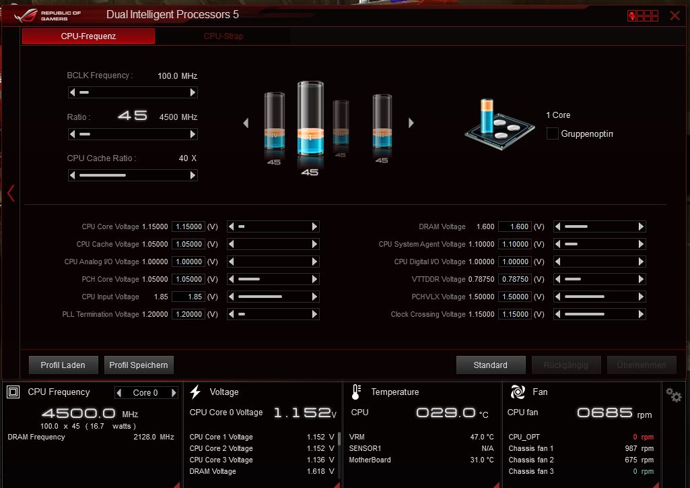Image resolution: width=690 pixels, height=488 pixels.
Task: Click the CPU Frequency chip icon
Action: click(13, 392)
